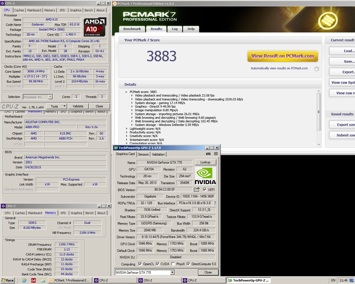
Task: Open the Windows Explorer folder taskbar icon
Action: [x=43, y=280]
